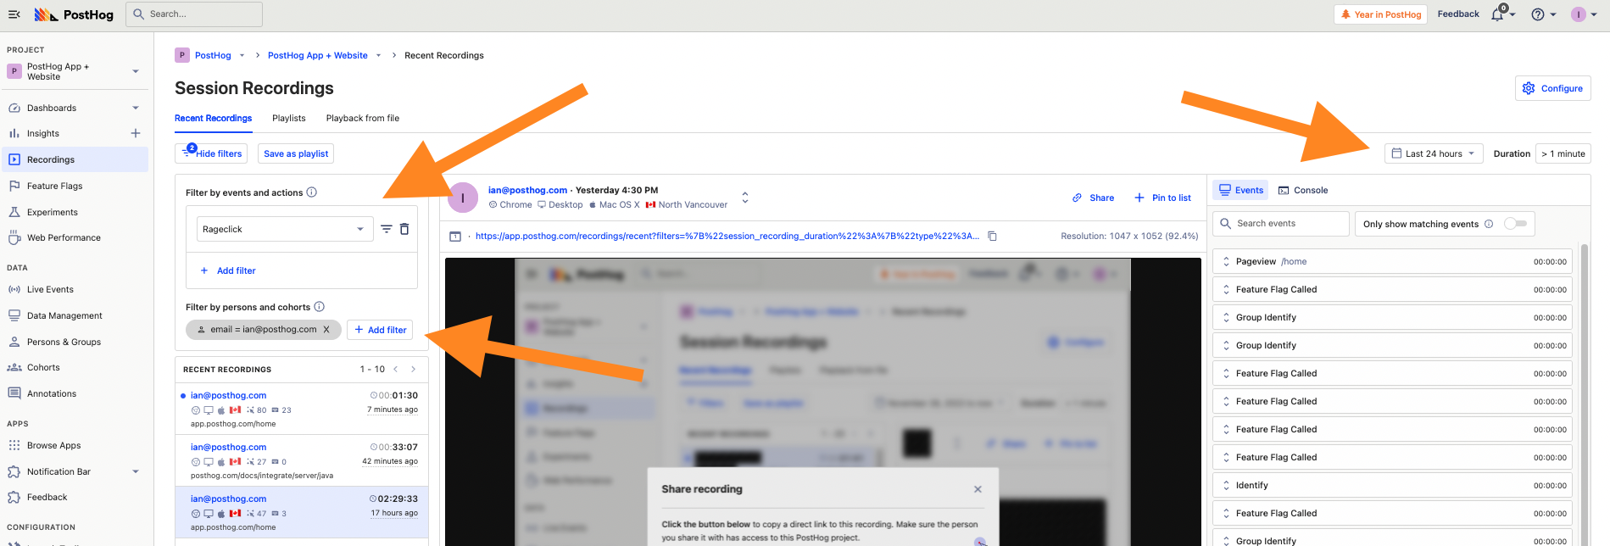This screenshot has height=546, width=1610.
Task: Close the Share recording dialog
Action: click(x=978, y=489)
